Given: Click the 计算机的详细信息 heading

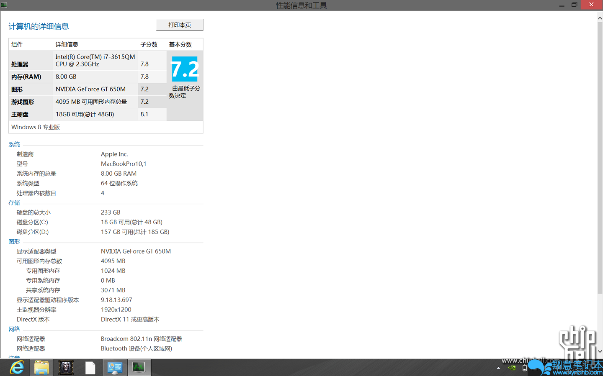Looking at the screenshot, I should 39,26.
